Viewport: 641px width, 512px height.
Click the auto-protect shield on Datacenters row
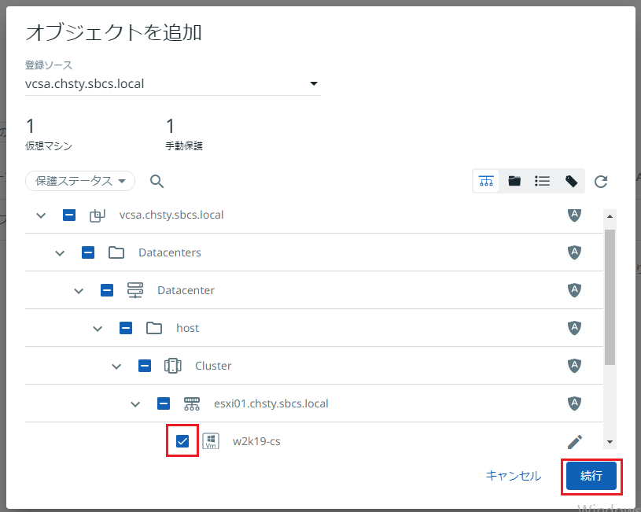tap(574, 252)
